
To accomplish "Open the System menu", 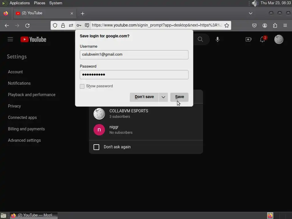I will [x=56, y=3].
